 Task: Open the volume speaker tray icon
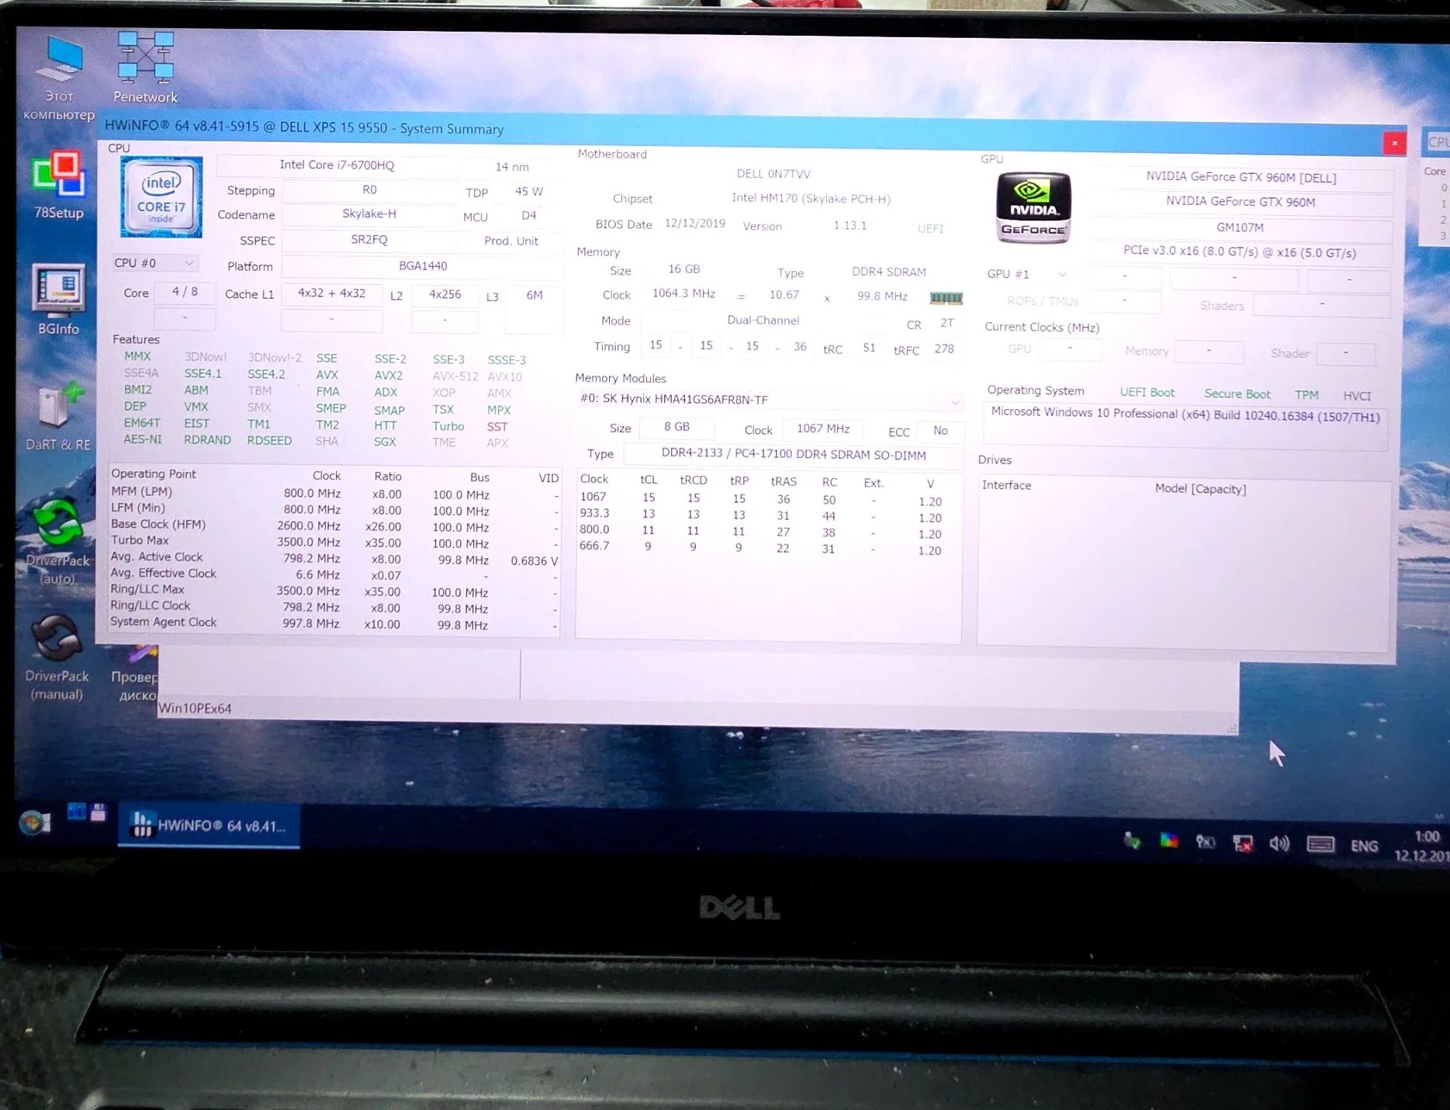(1279, 843)
